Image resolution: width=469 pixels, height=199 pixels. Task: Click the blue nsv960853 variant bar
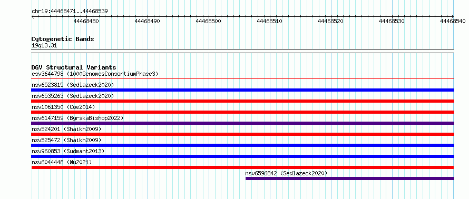tap(243, 156)
